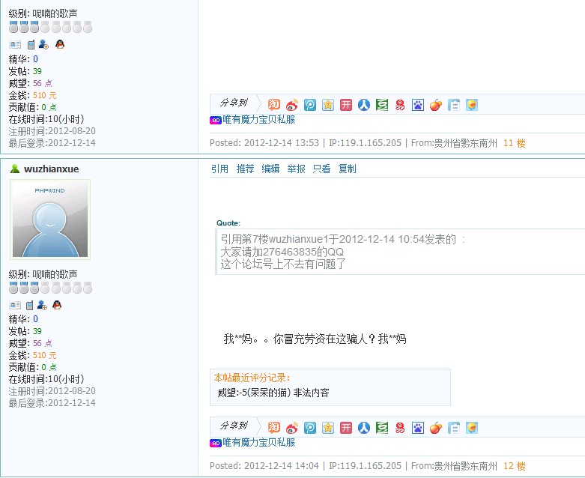585x478 pixels.
Task: Share floor 12 post to Tencent Weibo
Action: click(309, 428)
